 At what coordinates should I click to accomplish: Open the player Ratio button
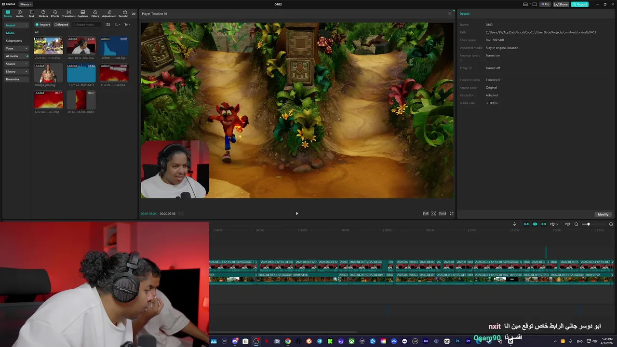pyautogui.click(x=442, y=214)
